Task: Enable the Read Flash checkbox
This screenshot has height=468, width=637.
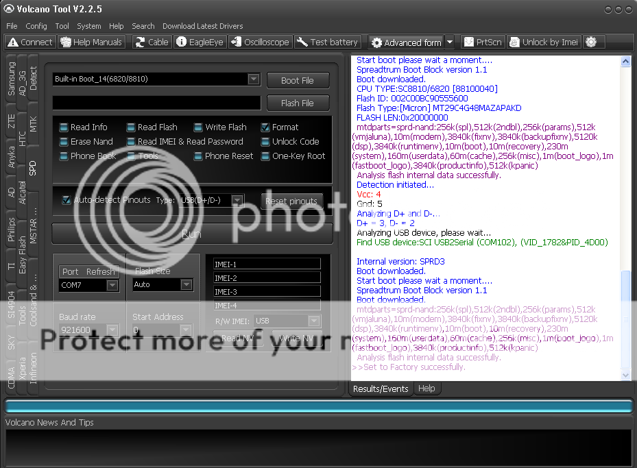Action: [131, 127]
